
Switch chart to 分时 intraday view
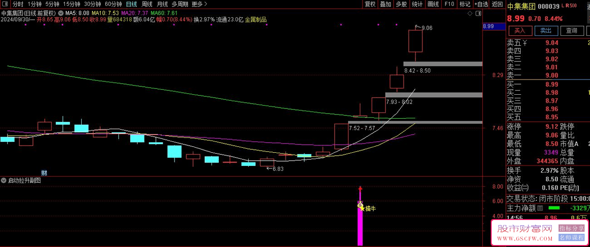coord(18,4)
